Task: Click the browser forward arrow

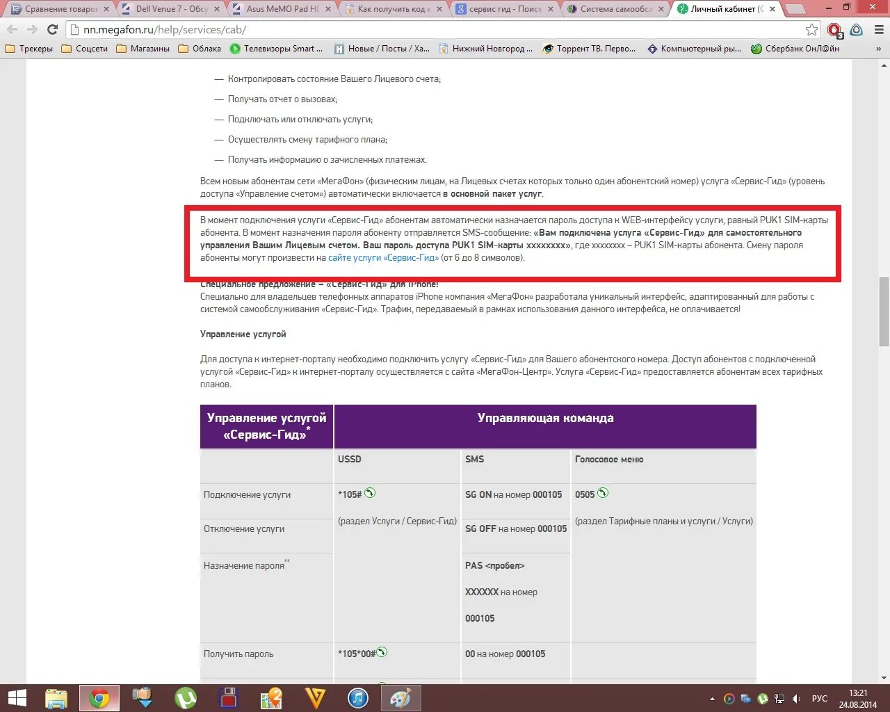Action: (x=32, y=29)
